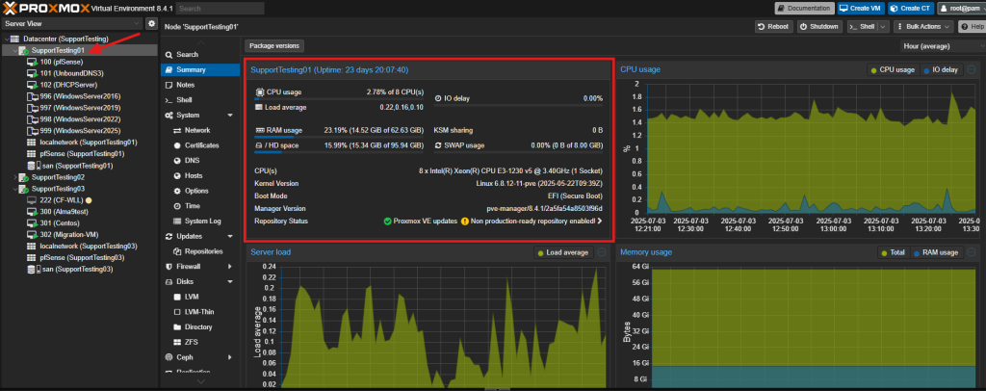
Task: Open the Server View dropdown
Action: 71,23
